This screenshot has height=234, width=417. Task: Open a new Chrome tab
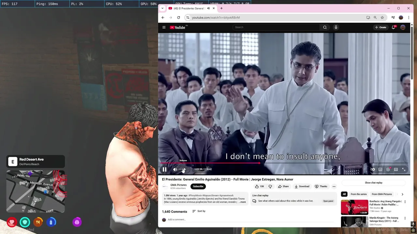222,8
